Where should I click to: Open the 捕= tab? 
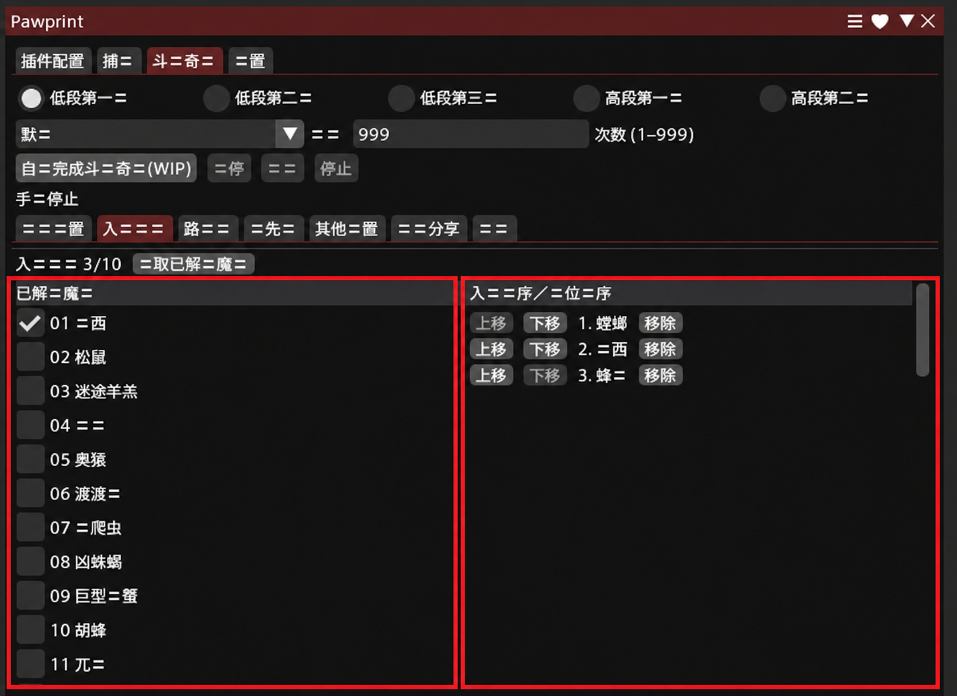(x=118, y=61)
